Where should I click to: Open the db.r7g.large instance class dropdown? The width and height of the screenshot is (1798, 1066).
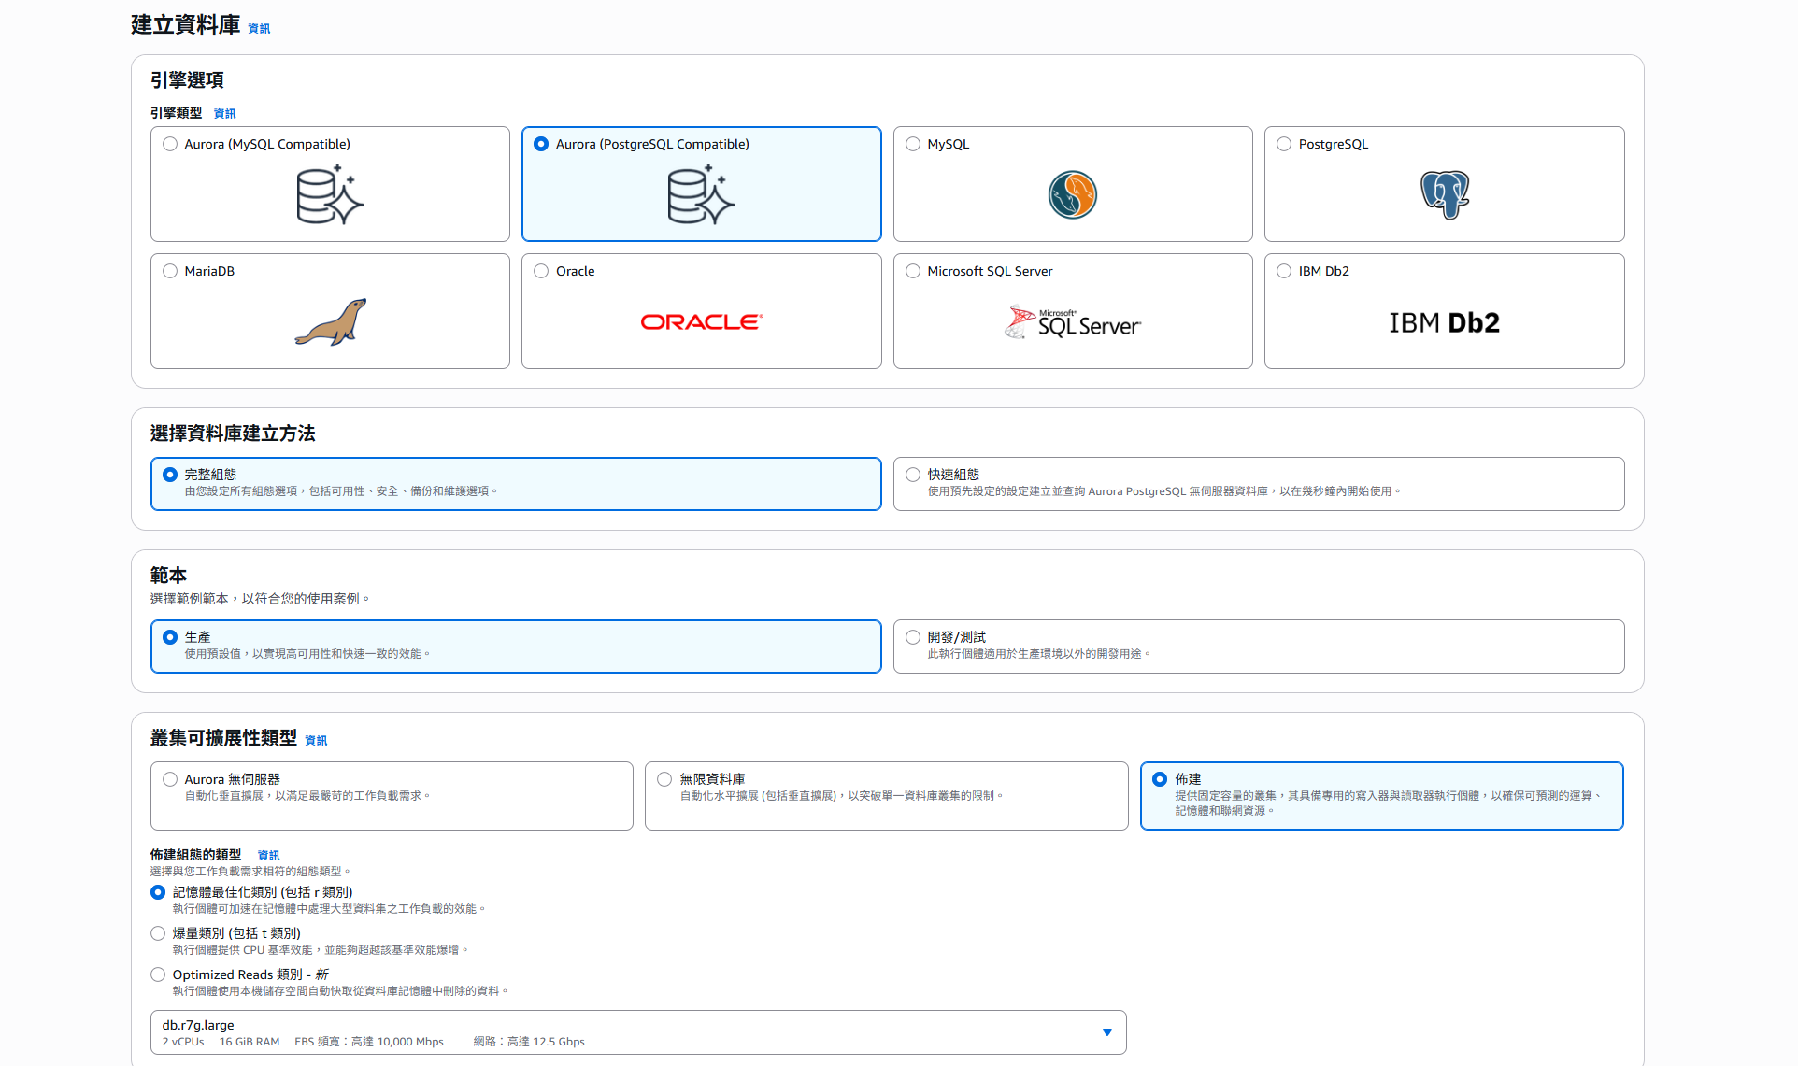pyautogui.click(x=638, y=1032)
